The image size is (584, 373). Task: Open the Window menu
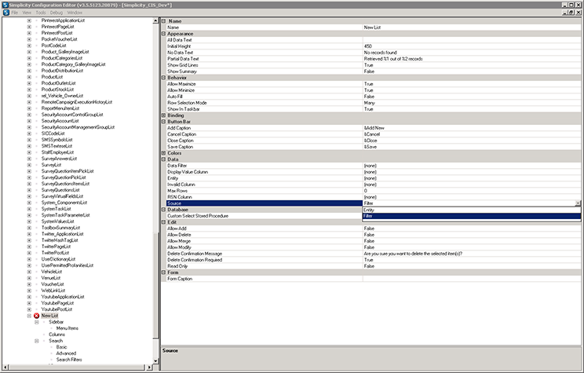tap(75, 13)
